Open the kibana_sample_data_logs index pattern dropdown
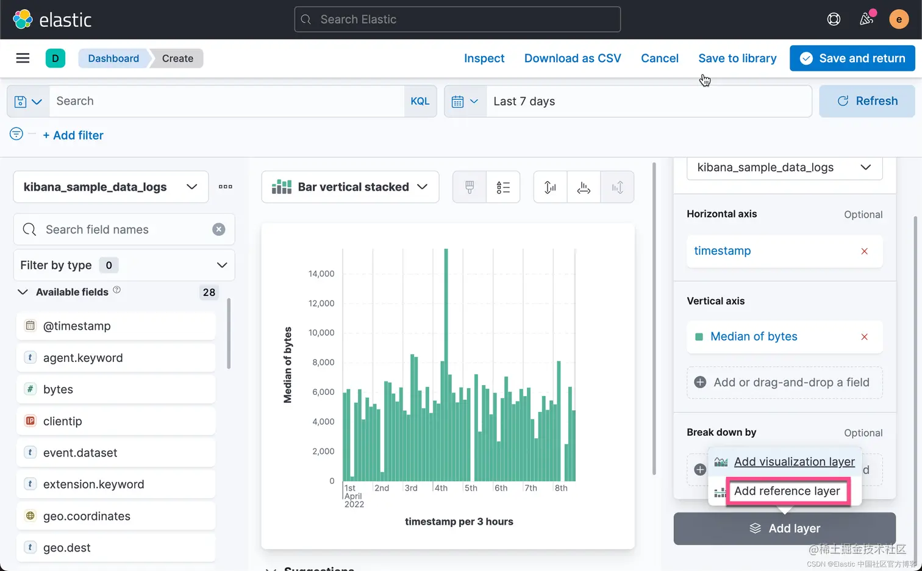Image resolution: width=922 pixels, height=571 pixels. pyautogui.click(x=111, y=187)
